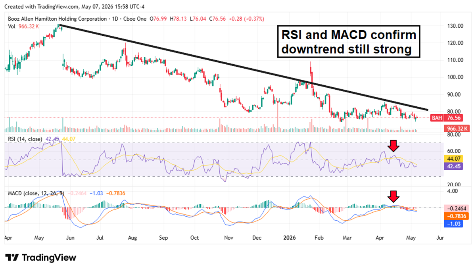Click the 90.00 price axis label
Screen dimensions: 476x271
455,94
